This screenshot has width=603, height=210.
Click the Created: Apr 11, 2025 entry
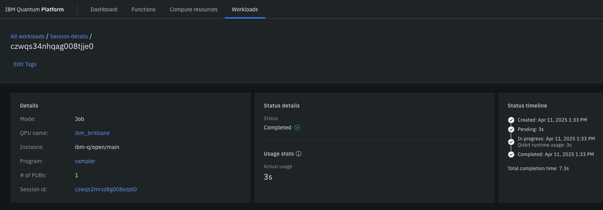coord(552,120)
